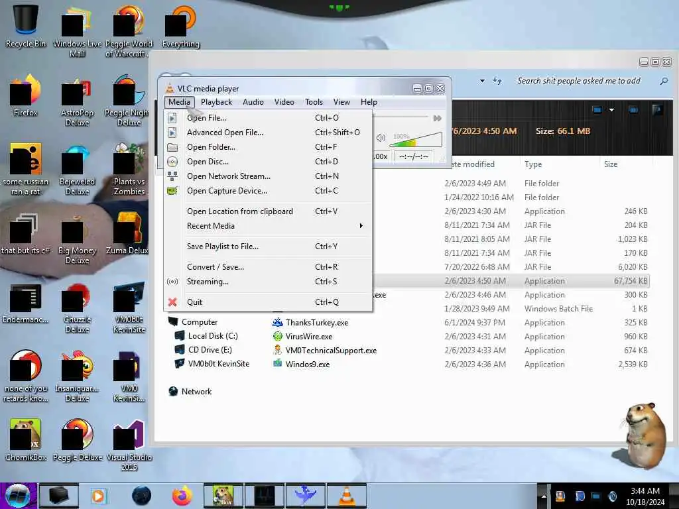Open the Help menu in VLC
Viewport: 679px width, 509px height.
click(x=369, y=102)
